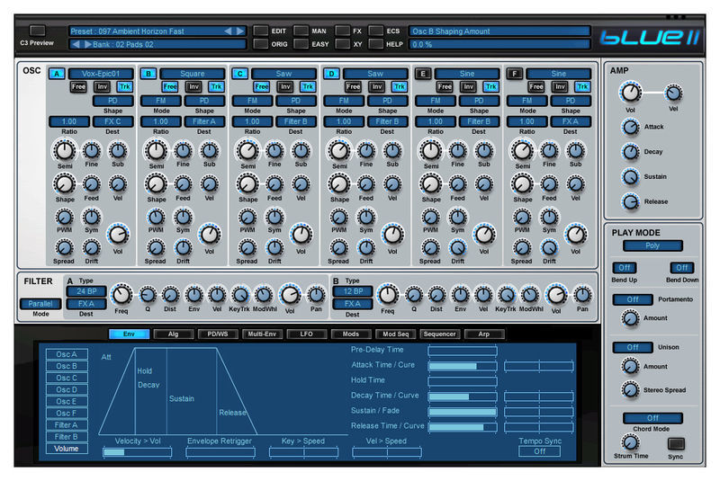Image resolution: width=720 pixels, height=481 pixels.
Task: Toggle Inv on oscillator B
Action: pos(193,86)
